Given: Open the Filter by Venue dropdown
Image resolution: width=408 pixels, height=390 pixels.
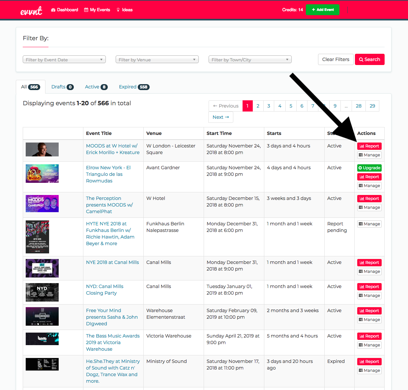Looking at the screenshot, I should pos(157,59).
